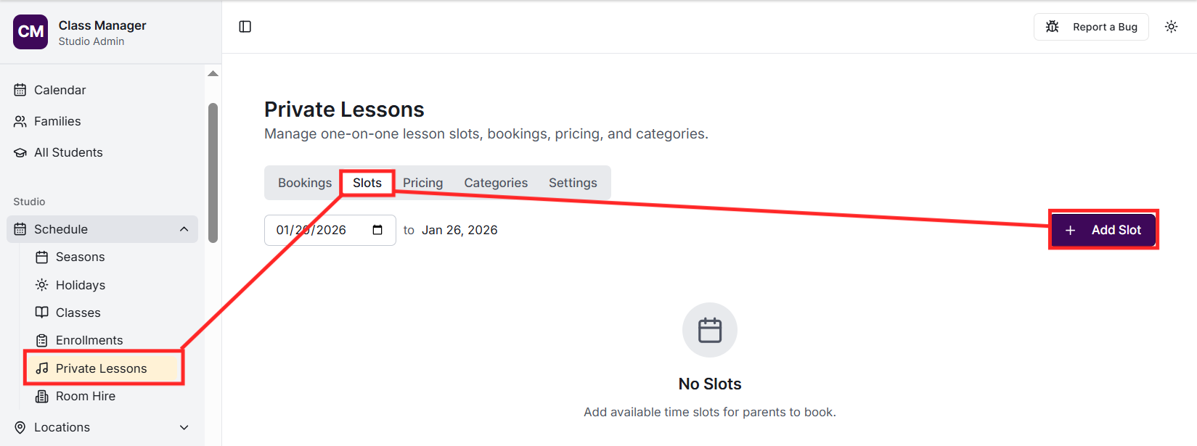Expand the Locations section
The width and height of the screenshot is (1197, 446).
coord(184,427)
